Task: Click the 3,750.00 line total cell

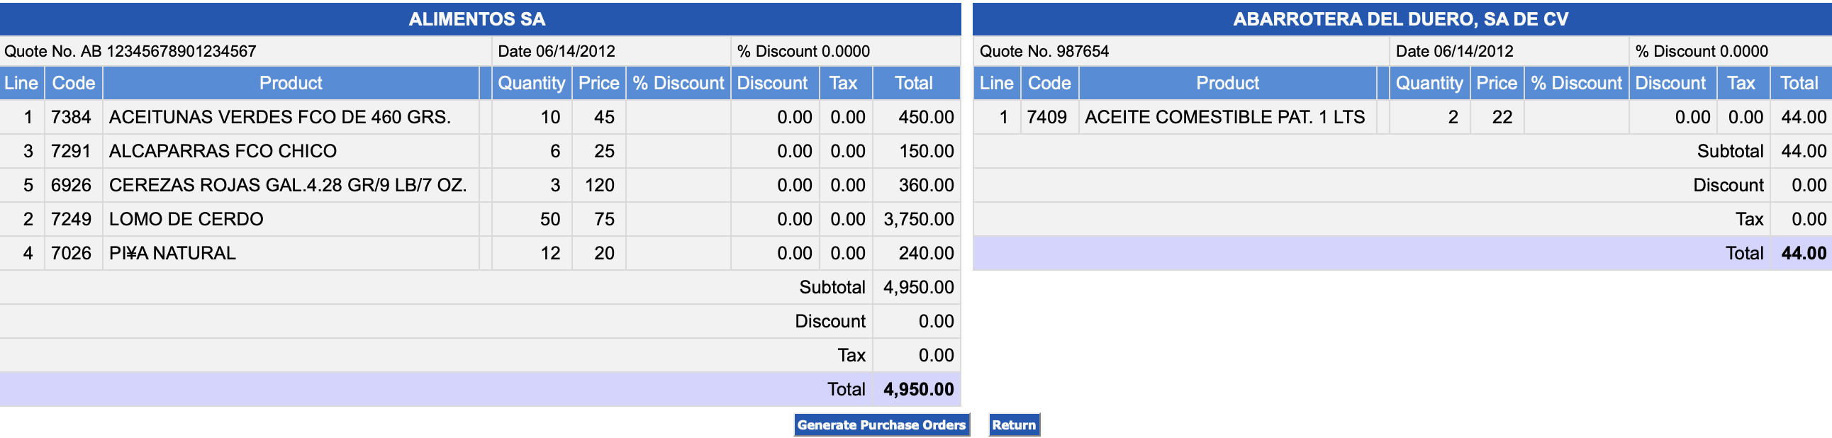Action: [918, 219]
